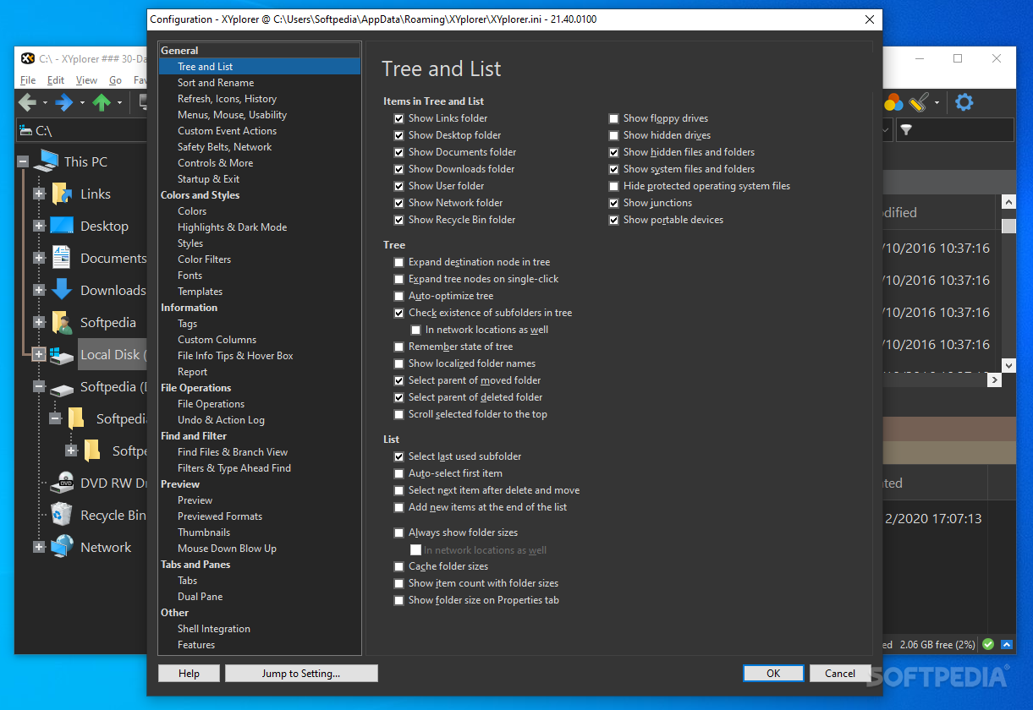Open the View menu in XYplorer
This screenshot has width=1033, height=710.
(x=86, y=80)
